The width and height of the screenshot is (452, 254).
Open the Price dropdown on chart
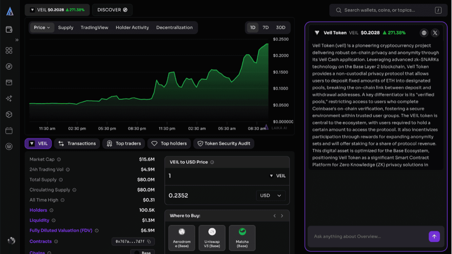pos(42,28)
